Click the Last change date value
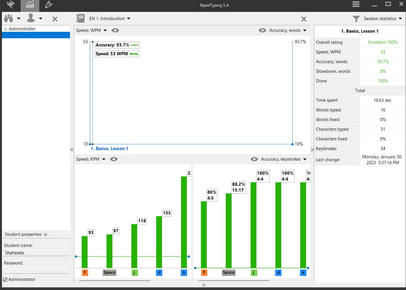Screen dimensions: 406x290 (x=382, y=160)
